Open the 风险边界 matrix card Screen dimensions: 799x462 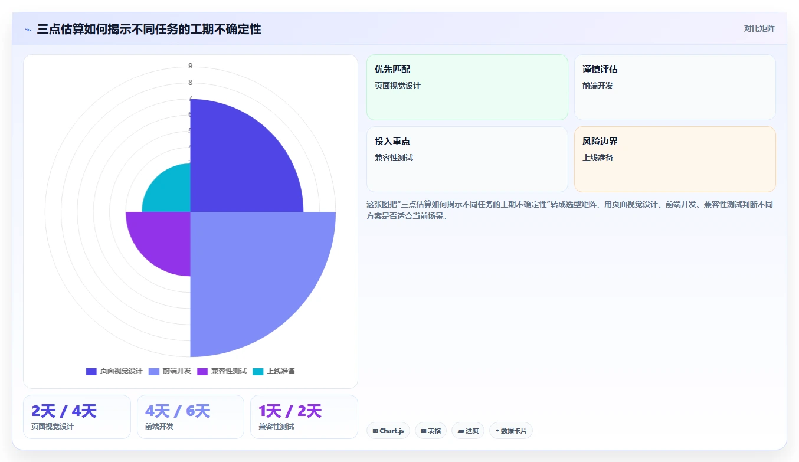pyautogui.click(x=674, y=159)
